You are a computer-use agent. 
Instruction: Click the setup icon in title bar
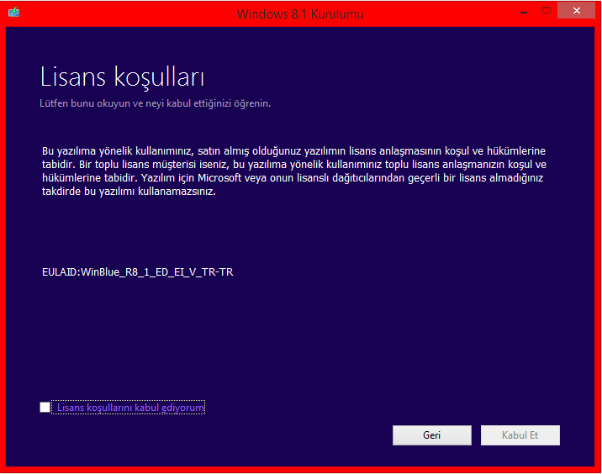coord(13,13)
